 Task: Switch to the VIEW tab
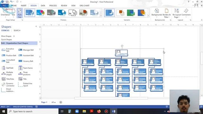point(73,6)
